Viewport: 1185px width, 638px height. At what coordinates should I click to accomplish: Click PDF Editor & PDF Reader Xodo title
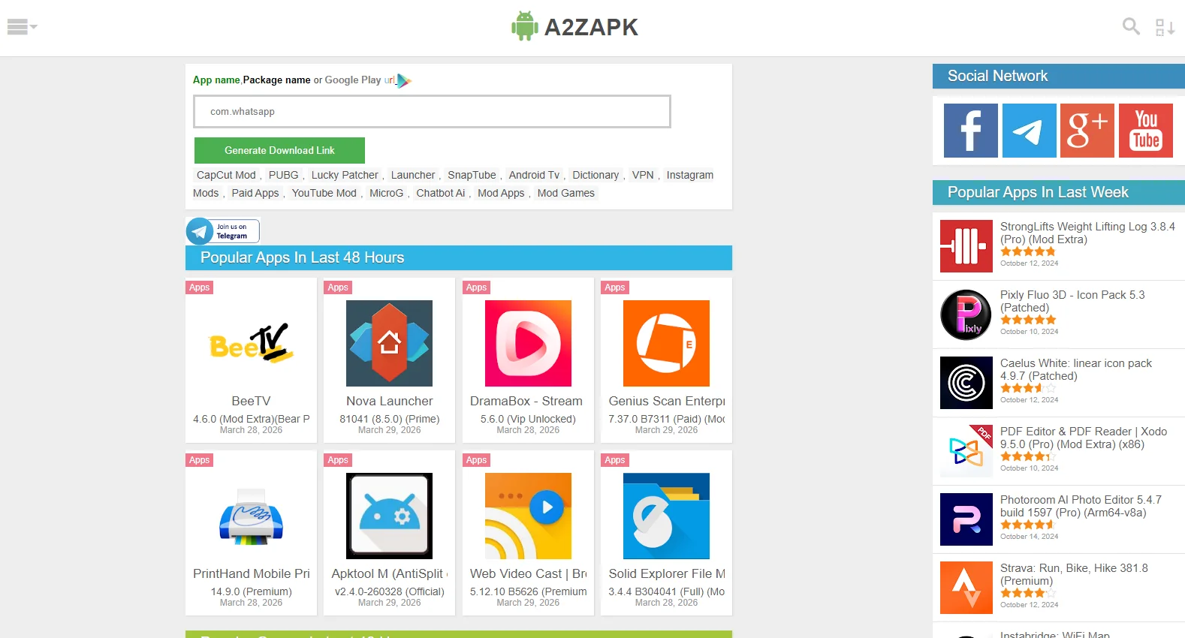coord(1084,438)
